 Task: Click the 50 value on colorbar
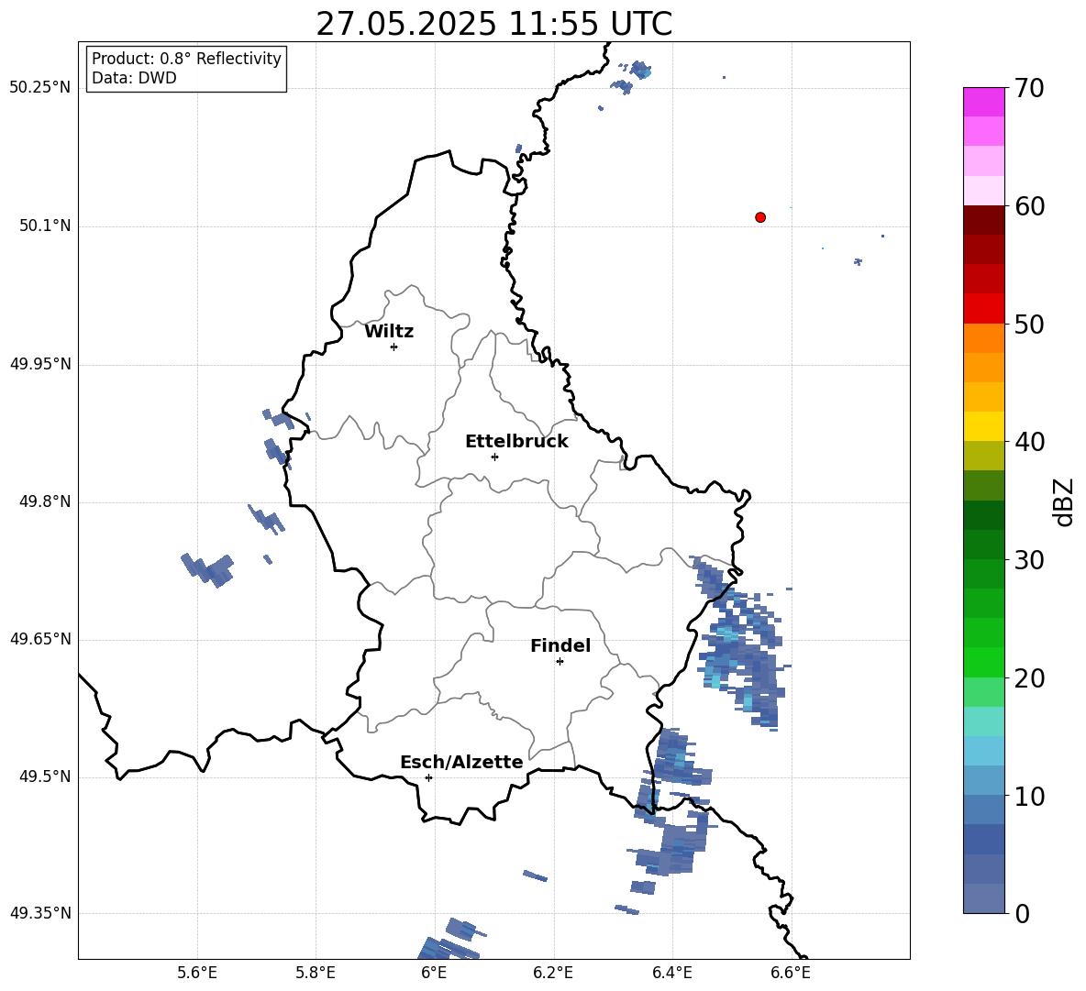point(1029,324)
